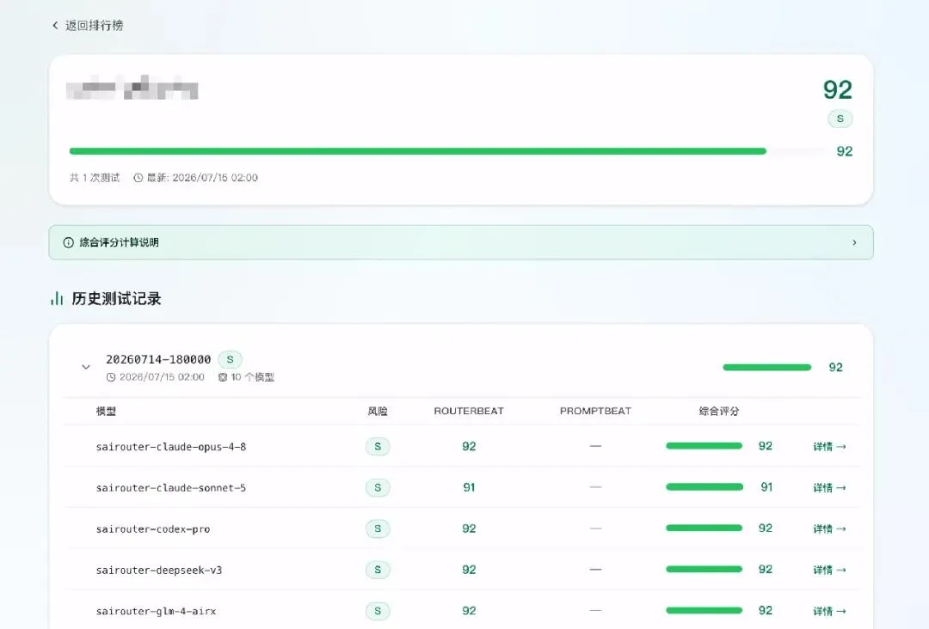This screenshot has height=629, width=929.
Task: Click the 综合评分 bar for sairouter-claude-sonnet-5
Action: (704, 487)
